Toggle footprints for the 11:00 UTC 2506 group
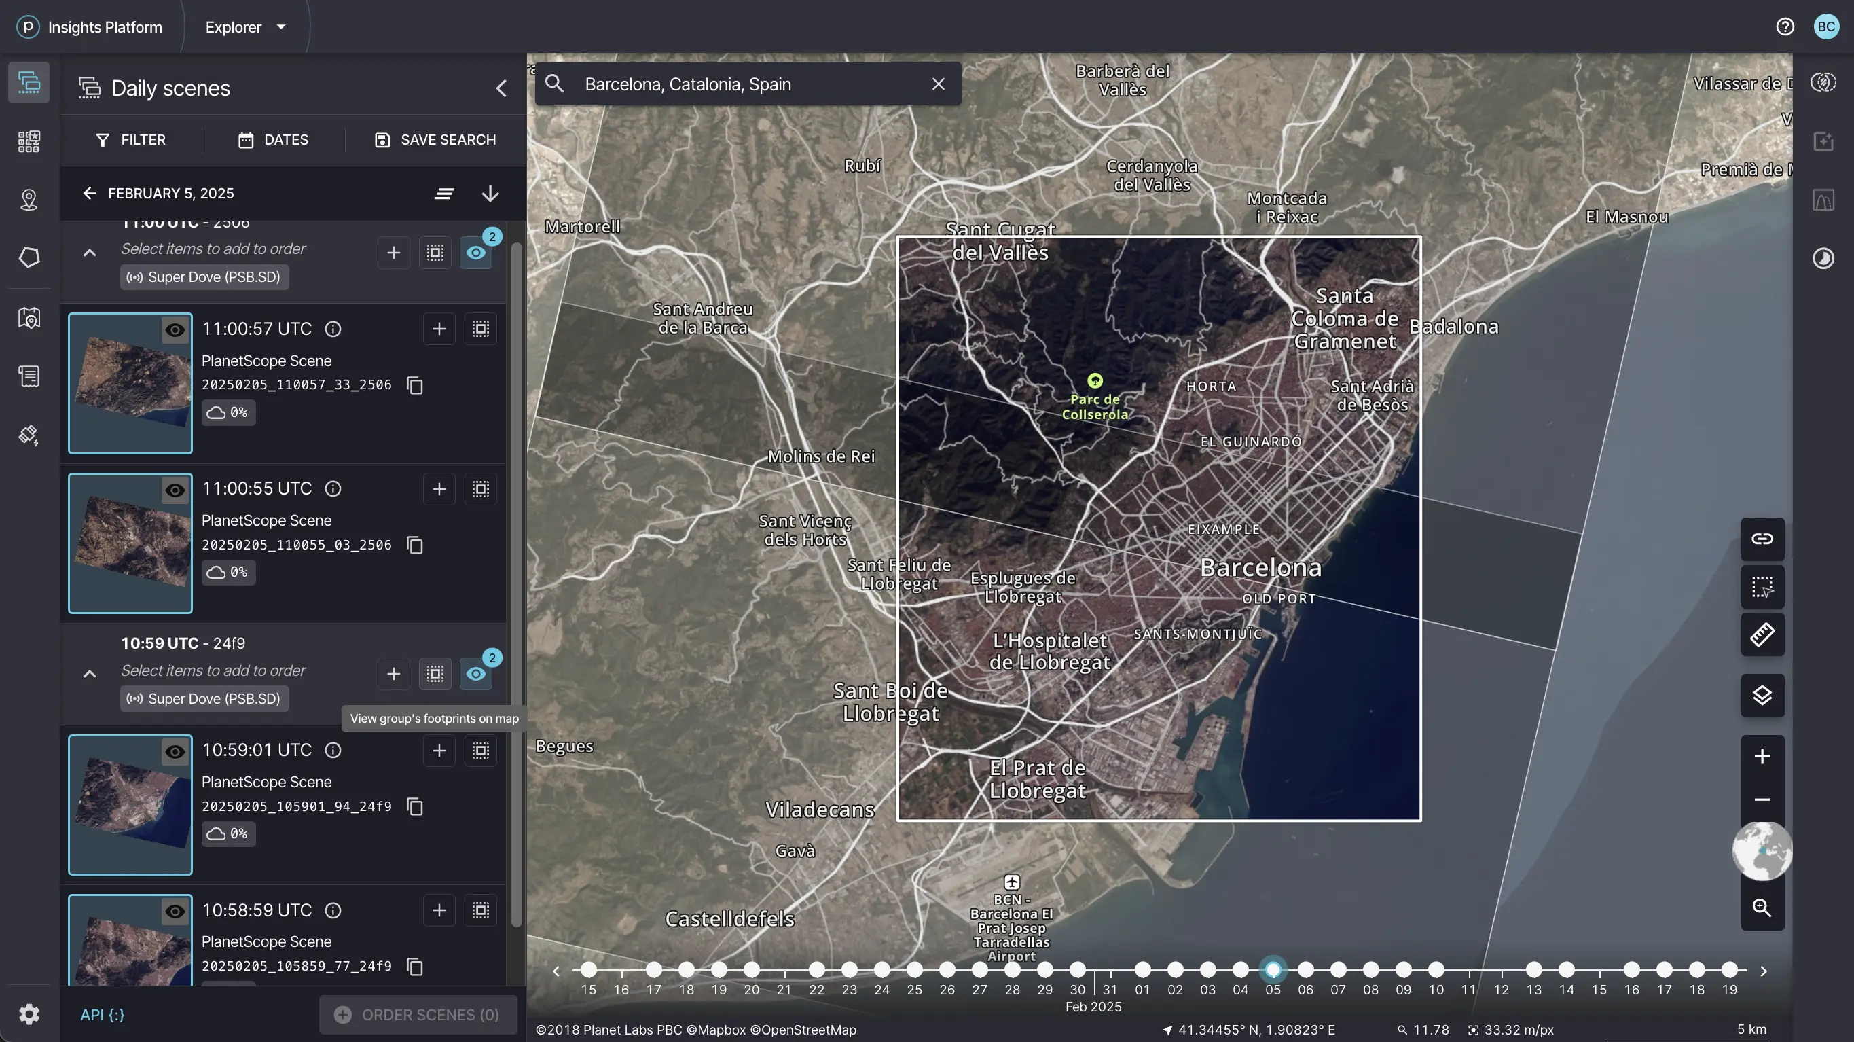This screenshot has width=1854, height=1042. point(477,253)
